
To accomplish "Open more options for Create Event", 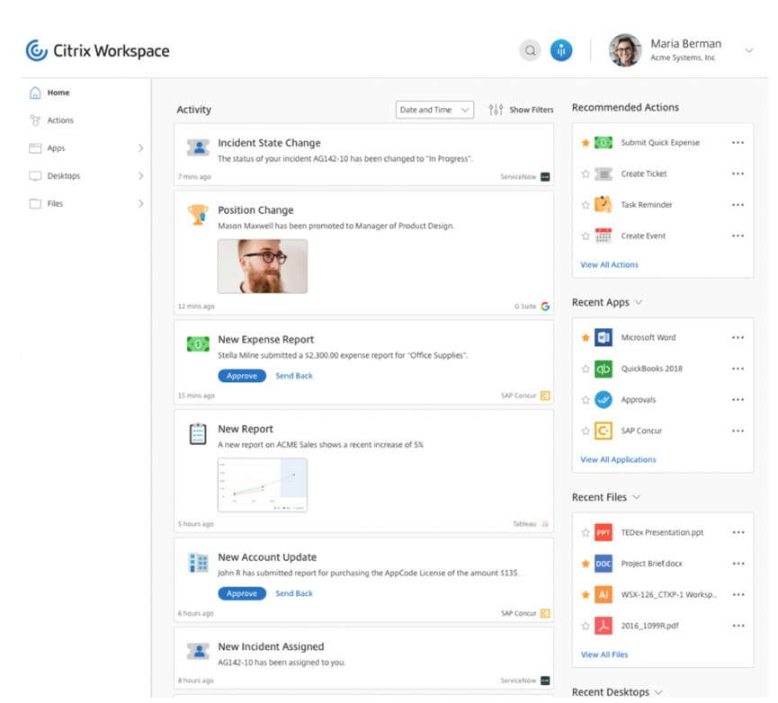I will click(x=738, y=236).
